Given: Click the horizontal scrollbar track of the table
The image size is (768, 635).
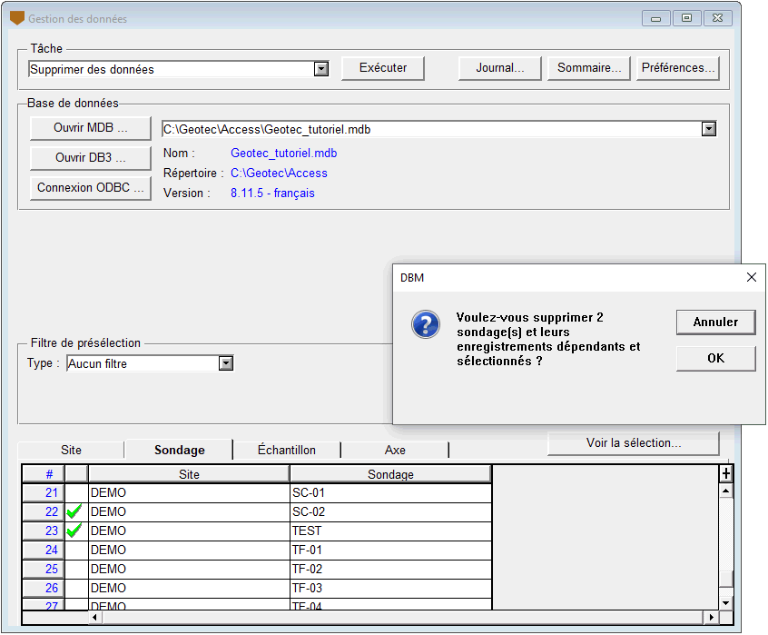Looking at the screenshot, I should pyautogui.click(x=403, y=618).
